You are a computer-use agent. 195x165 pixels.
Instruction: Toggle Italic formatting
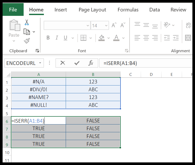[57, 38]
